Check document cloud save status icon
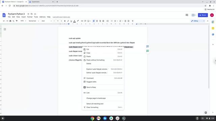The image size is (216, 121). point(35,14)
